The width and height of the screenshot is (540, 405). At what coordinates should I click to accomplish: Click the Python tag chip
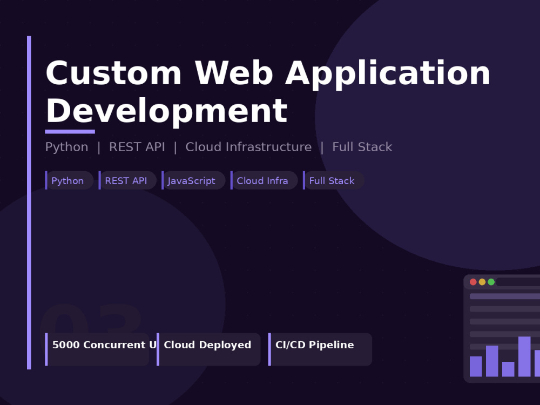click(69, 180)
